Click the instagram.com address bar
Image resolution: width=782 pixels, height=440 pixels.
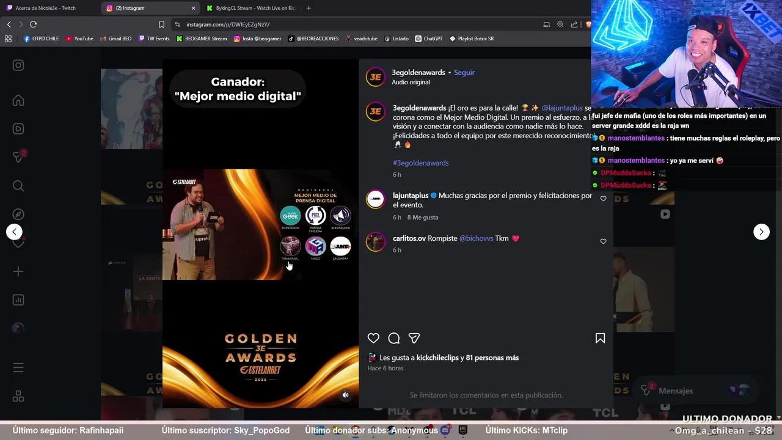(354, 24)
